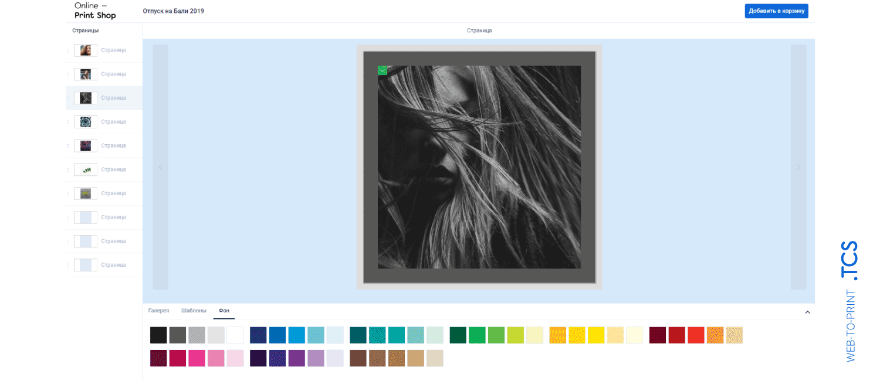
Task: Go to next page with right arrow
Action: pos(798,167)
